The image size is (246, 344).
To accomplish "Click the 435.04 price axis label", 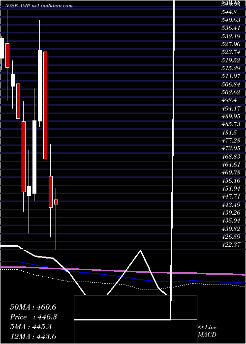I will [231, 221].
